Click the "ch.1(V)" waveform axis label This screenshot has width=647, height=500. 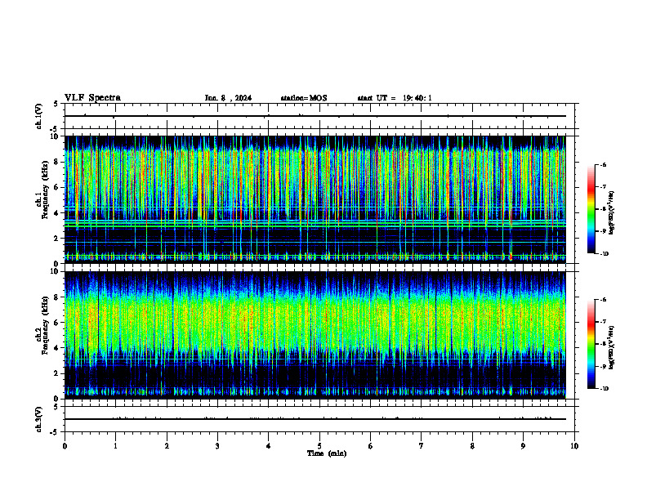(x=38, y=116)
